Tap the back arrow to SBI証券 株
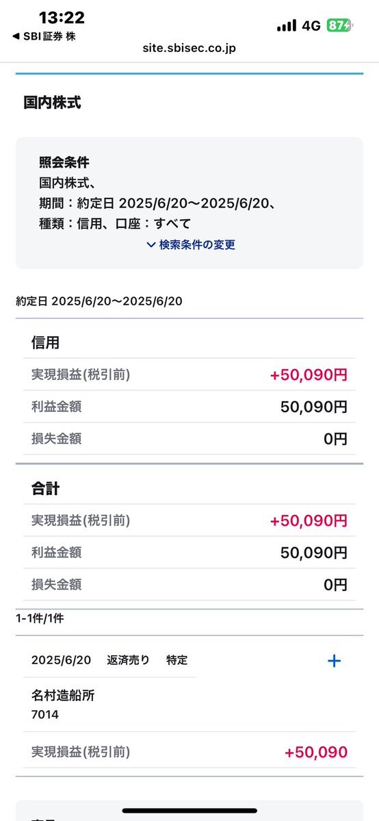This screenshot has height=821, width=379. (x=44, y=37)
